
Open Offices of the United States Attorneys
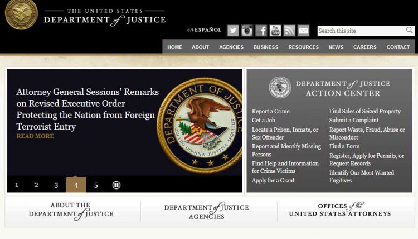pos(340,210)
